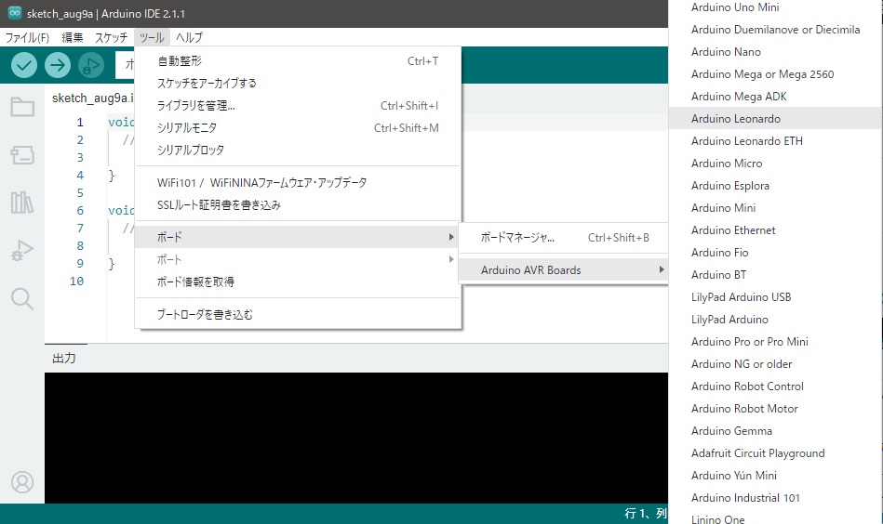
Task: Open the スケッチ menu
Action: click(111, 38)
